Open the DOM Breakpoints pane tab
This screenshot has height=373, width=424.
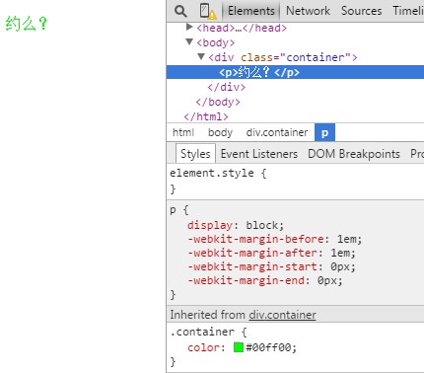point(354,154)
